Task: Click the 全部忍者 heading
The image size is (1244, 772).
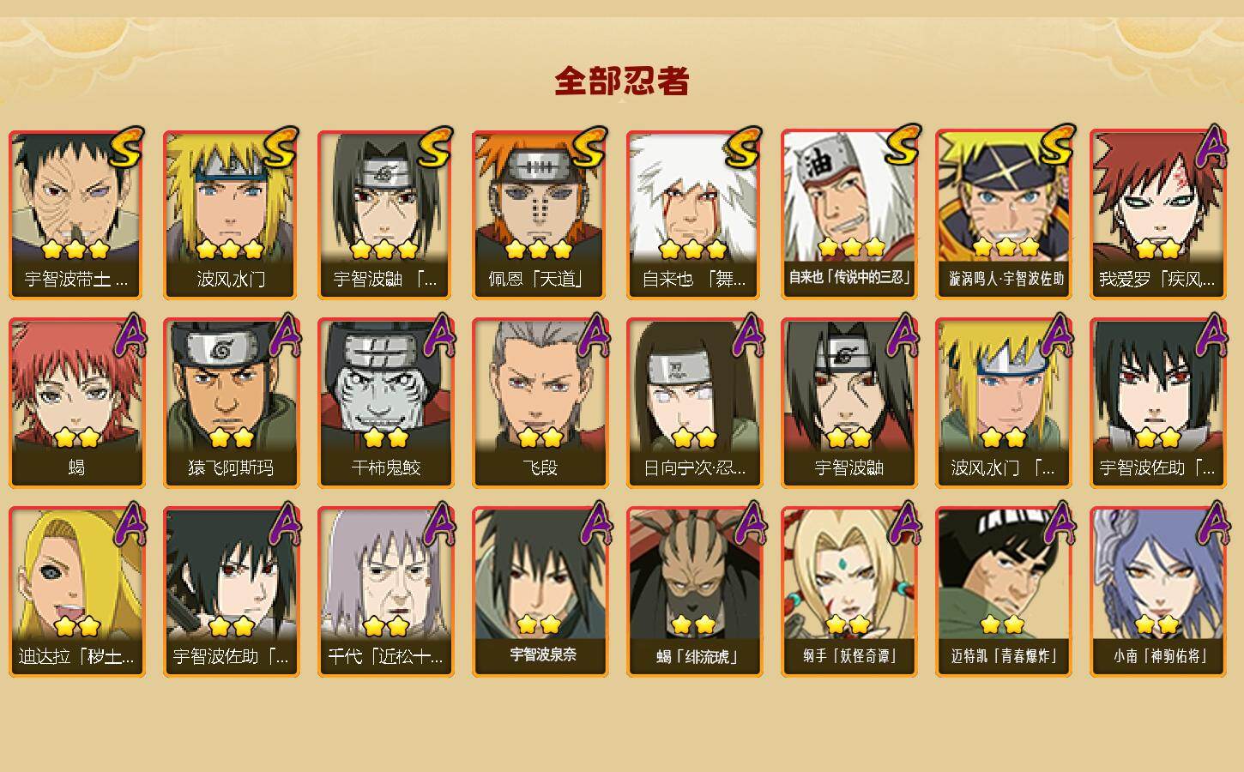Action: click(x=622, y=81)
